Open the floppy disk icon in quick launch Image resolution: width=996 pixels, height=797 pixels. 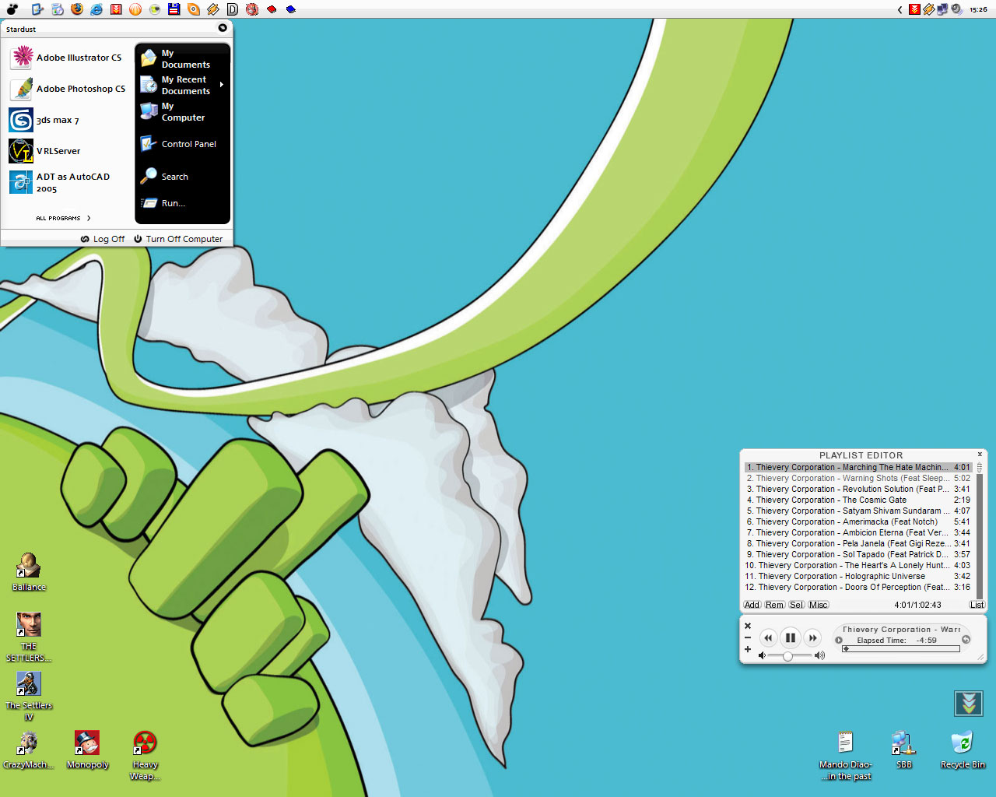pos(174,9)
